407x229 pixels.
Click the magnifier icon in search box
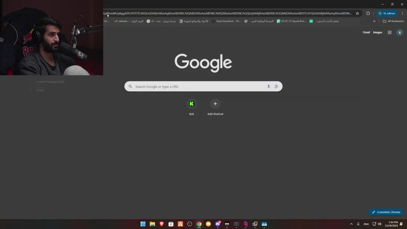[x=130, y=87]
